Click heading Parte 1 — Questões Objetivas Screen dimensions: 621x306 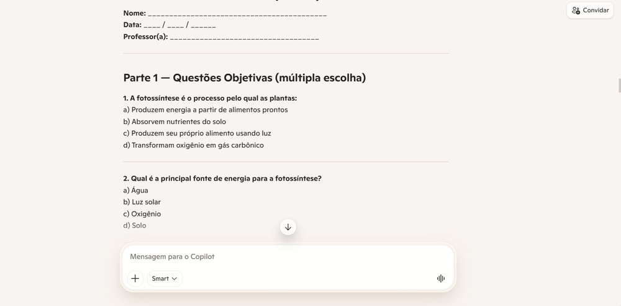(244, 78)
